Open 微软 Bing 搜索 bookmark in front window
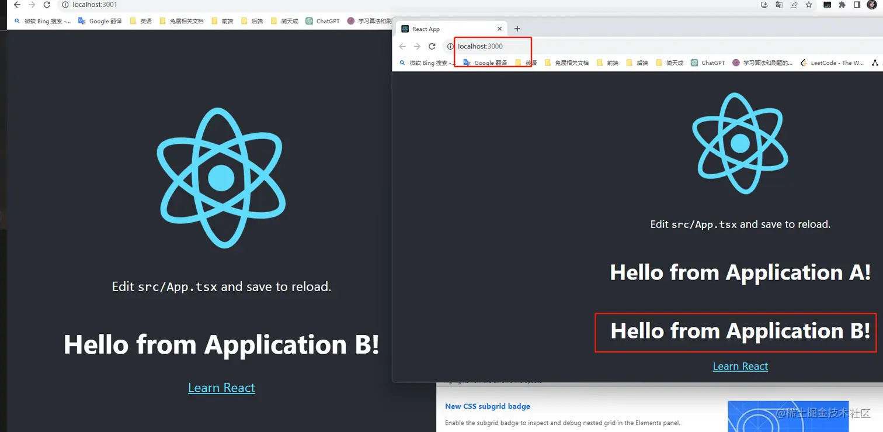Viewport: 883px width, 432px height. pos(427,63)
